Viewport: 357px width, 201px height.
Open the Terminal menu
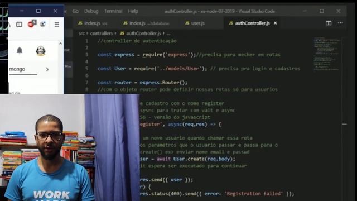tap(113, 11)
